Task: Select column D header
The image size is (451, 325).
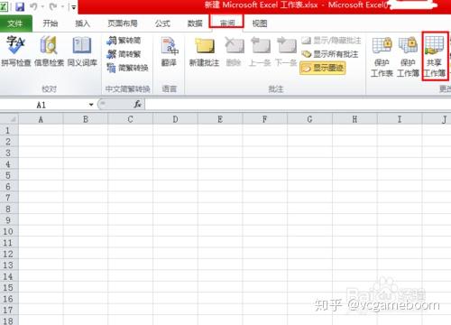Action: tap(175, 119)
